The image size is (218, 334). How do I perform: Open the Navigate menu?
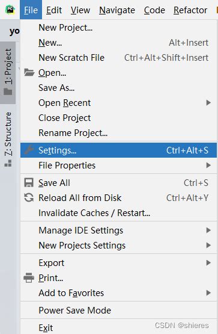[x=117, y=10]
